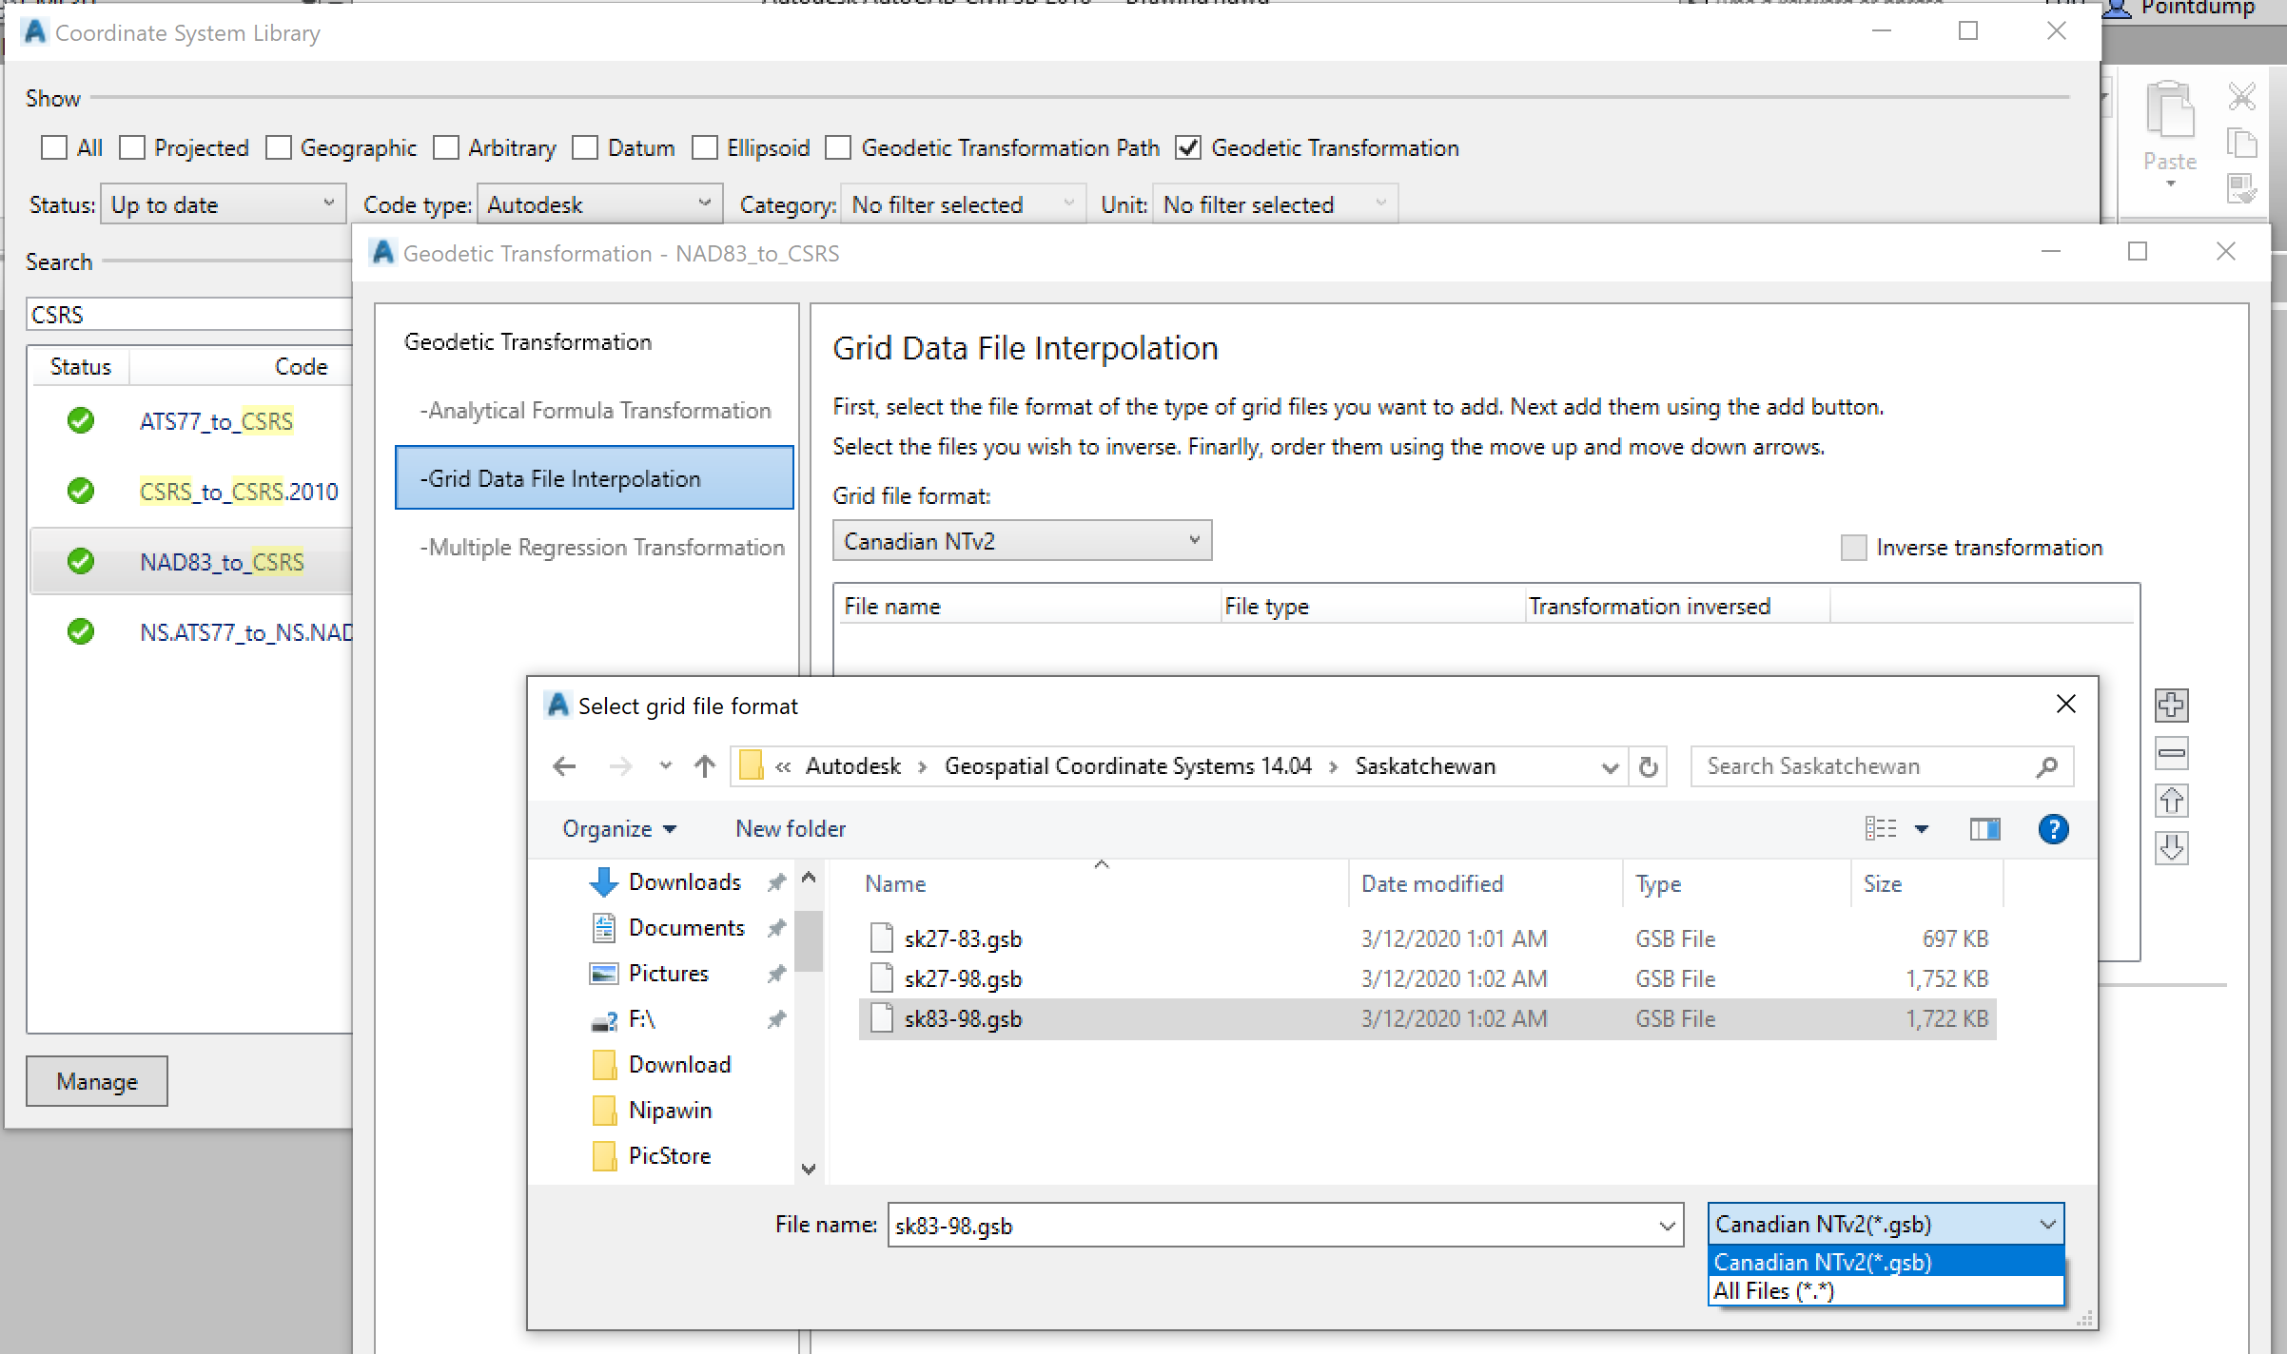This screenshot has height=1354, width=2287.
Task: Enable Inverse transformation
Action: (x=1853, y=548)
